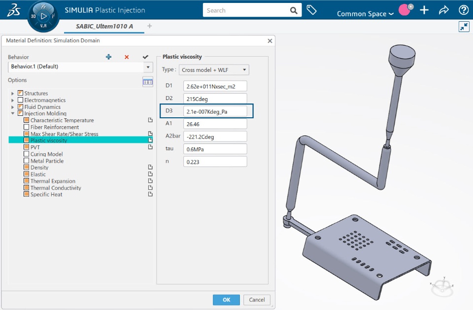Click document icon beside Elastic
This screenshot has height=310, width=473.
(150, 174)
